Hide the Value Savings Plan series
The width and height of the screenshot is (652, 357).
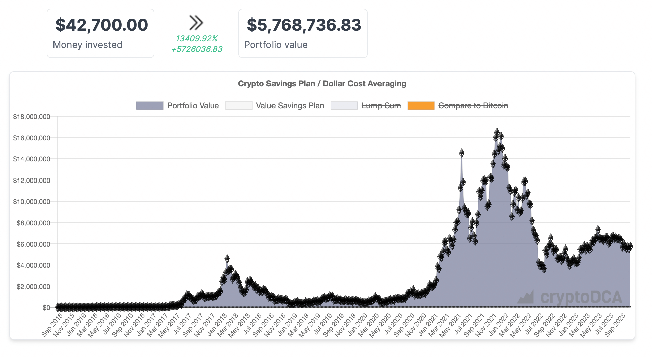(290, 106)
